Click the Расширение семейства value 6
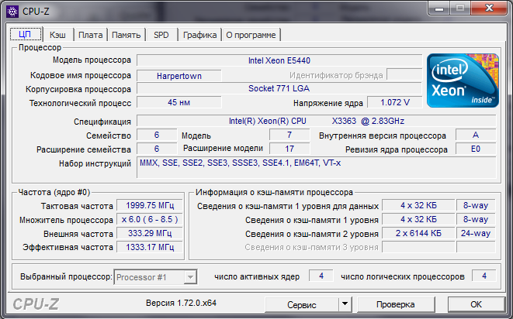The image size is (513, 319). click(x=157, y=149)
